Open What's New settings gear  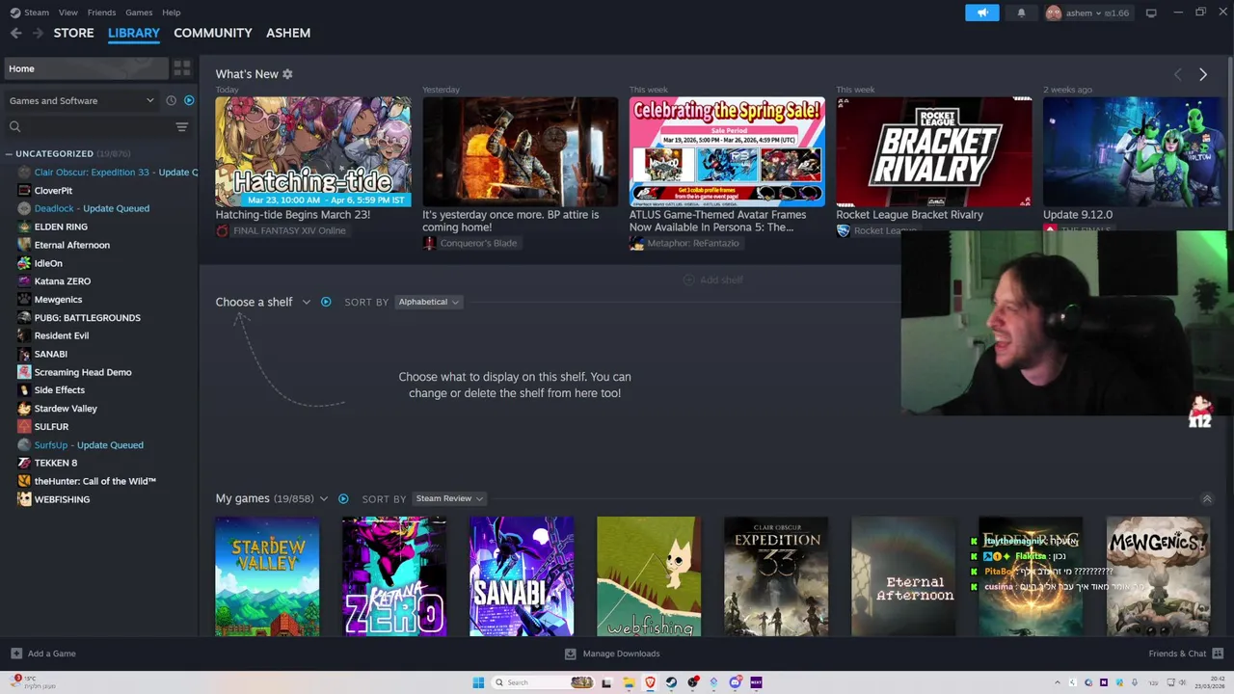click(287, 74)
